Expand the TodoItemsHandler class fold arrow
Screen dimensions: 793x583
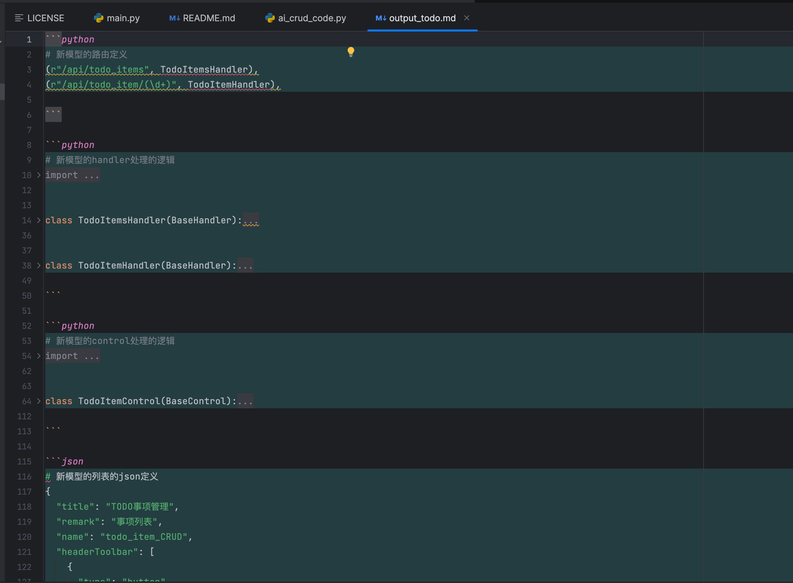tap(39, 220)
